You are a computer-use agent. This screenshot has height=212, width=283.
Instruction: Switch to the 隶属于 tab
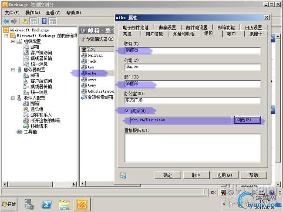tap(256, 34)
